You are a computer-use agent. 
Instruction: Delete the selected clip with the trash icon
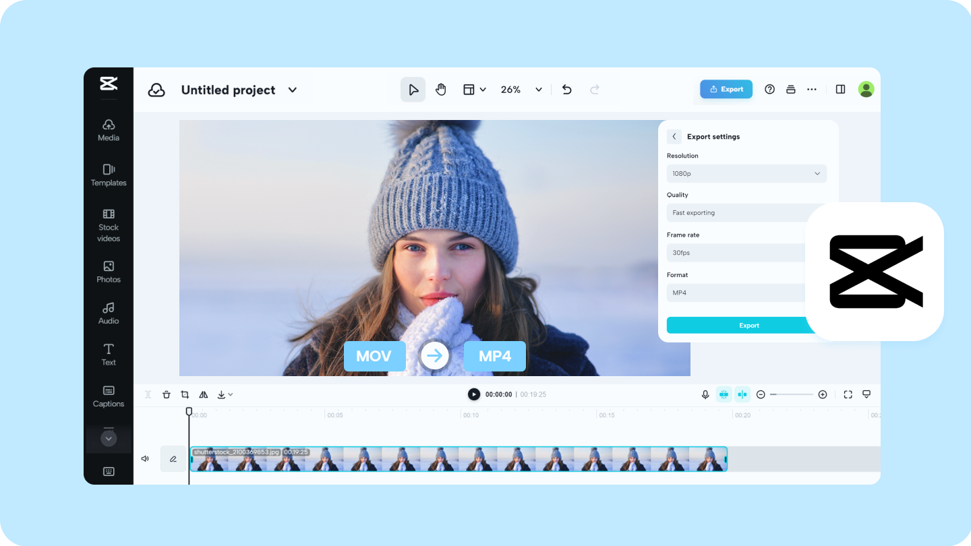pos(167,394)
